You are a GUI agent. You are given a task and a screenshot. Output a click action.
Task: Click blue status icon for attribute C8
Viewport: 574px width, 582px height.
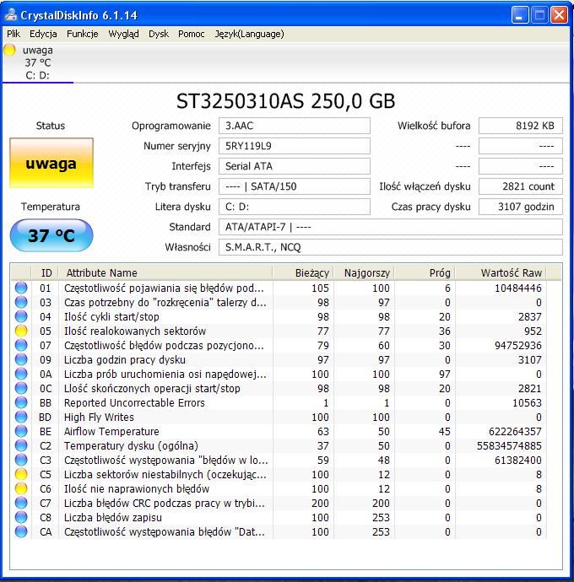(x=21, y=517)
